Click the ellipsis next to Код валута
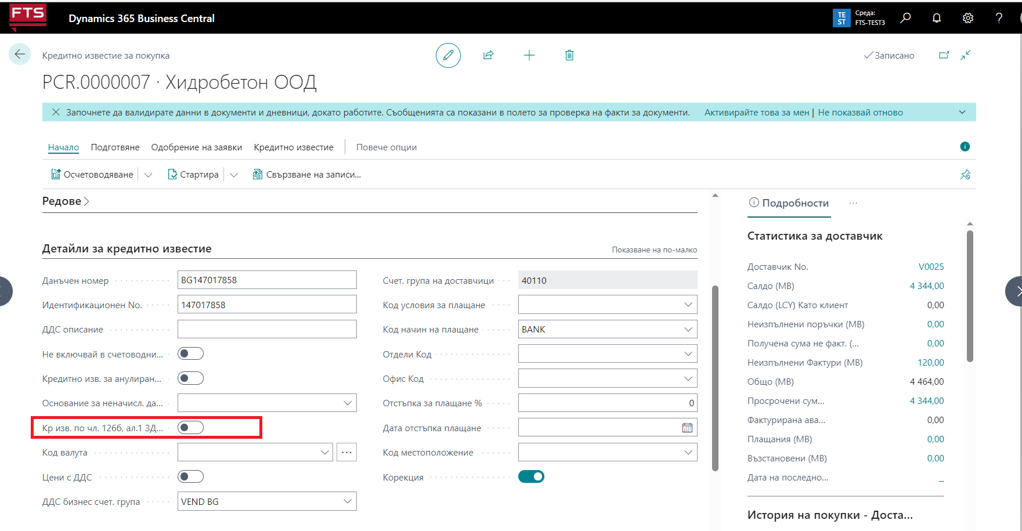The height and width of the screenshot is (531, 1022). click(x=347, y=452)
